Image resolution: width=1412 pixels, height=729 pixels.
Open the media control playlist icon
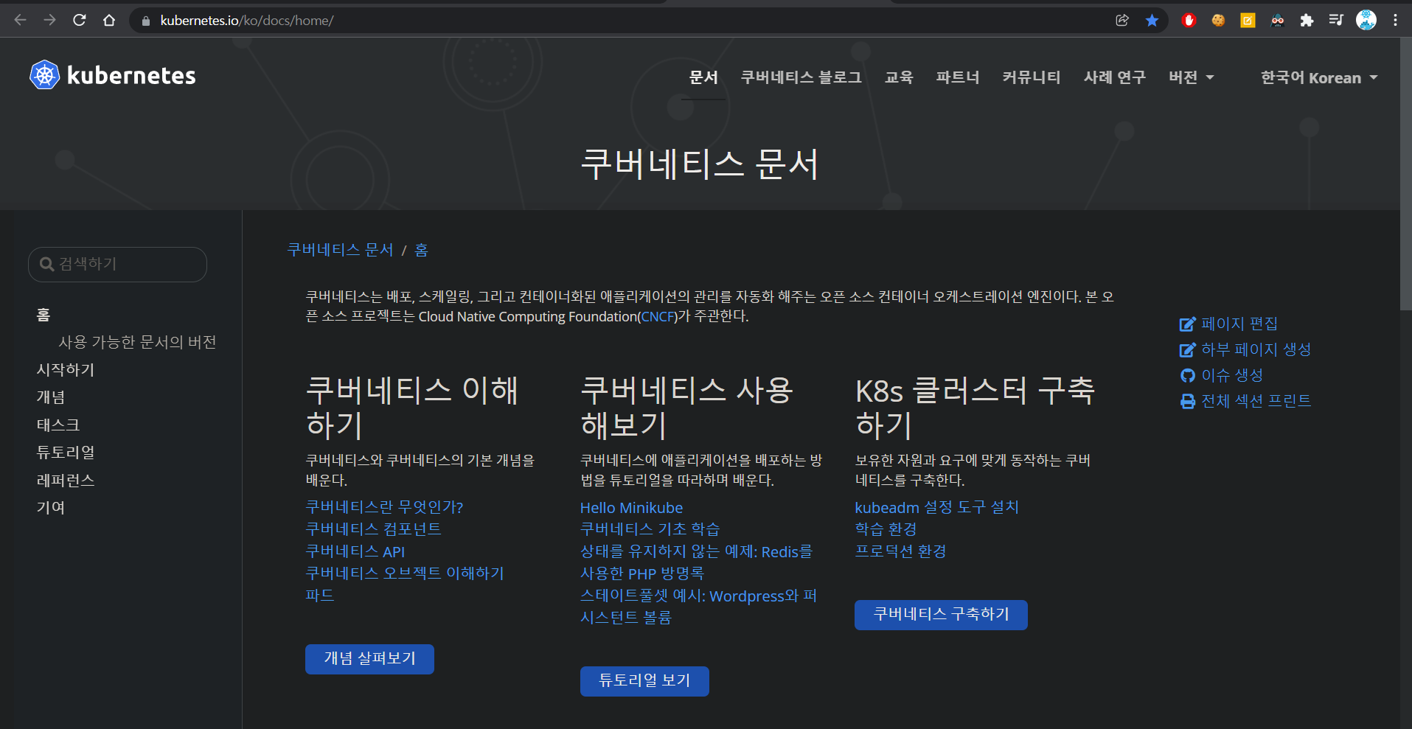click(1336, 20)
